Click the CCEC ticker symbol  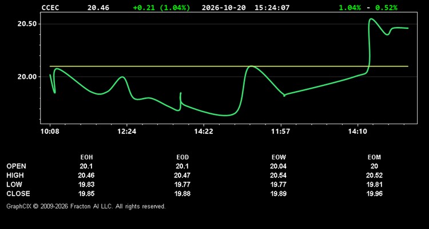coord(50,7)
